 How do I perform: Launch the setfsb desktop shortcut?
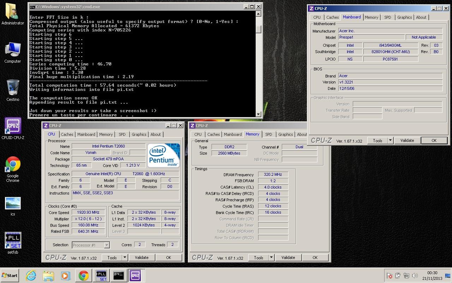13,243
